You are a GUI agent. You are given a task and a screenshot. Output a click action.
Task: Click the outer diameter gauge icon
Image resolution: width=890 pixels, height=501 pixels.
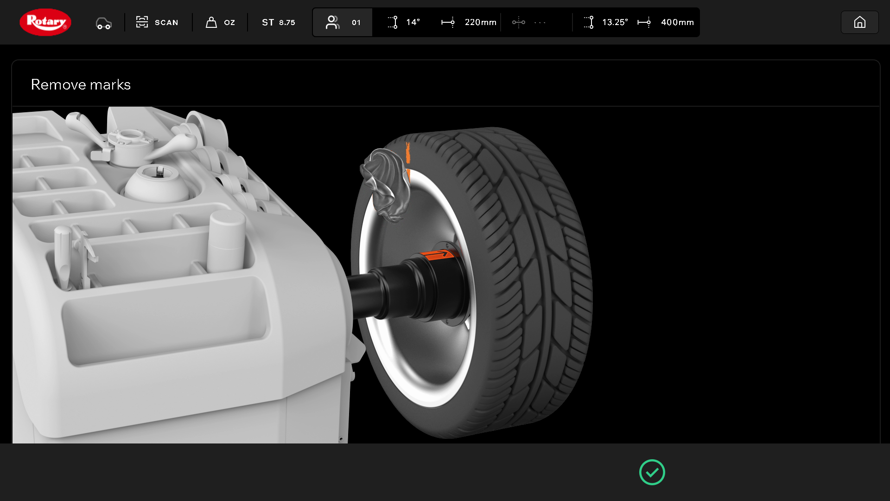tap(589, 22)
